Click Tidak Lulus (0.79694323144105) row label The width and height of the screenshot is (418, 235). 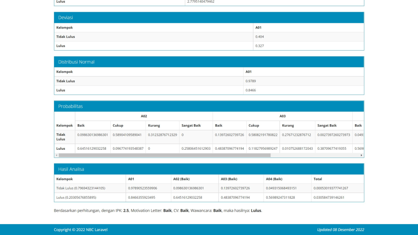[x=81, y=188]
